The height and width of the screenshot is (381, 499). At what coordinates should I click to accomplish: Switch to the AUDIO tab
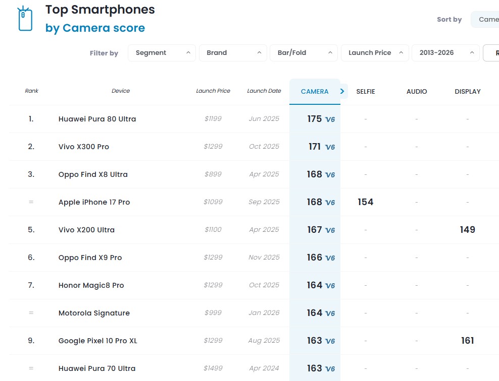(417, 91)
